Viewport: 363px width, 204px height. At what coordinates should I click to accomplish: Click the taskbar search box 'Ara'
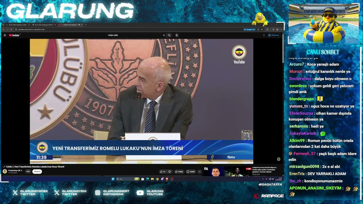128,179
